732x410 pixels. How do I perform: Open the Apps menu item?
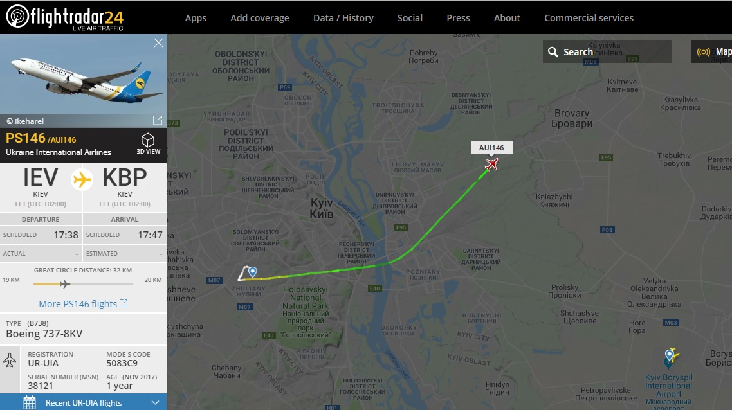click(196, 18)
